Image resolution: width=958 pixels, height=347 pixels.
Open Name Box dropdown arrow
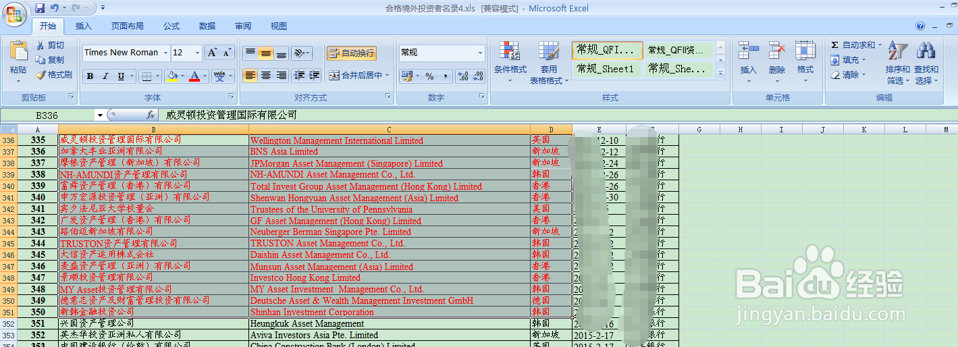100,115
